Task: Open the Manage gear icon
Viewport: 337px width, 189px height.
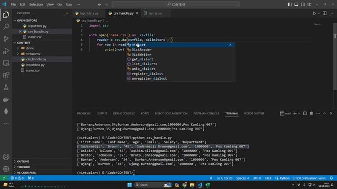Action: tap(6, 169)
